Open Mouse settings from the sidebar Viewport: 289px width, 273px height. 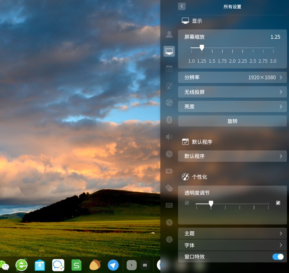(x=169, y=188)
